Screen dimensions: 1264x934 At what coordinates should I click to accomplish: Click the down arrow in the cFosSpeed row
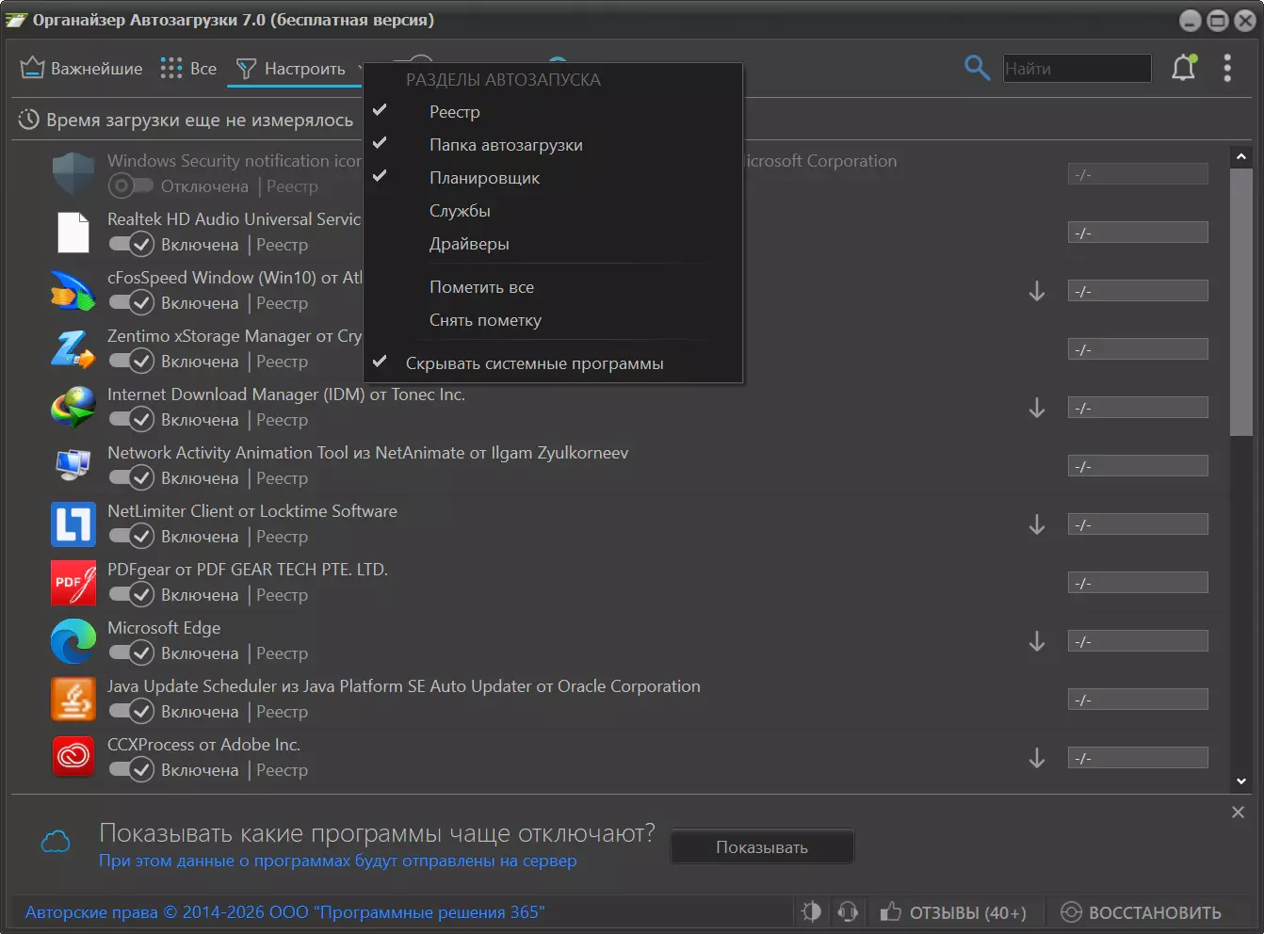[x=1037, y=292]
